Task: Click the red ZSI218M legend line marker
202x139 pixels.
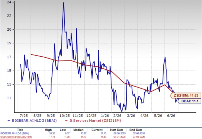Action: click(x=66, y=121)
